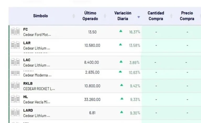This screenshot has height=123, width=201.
Task: Open the RKLB Cedear Rocket Lab symbol
Action: tap(39, 86)
